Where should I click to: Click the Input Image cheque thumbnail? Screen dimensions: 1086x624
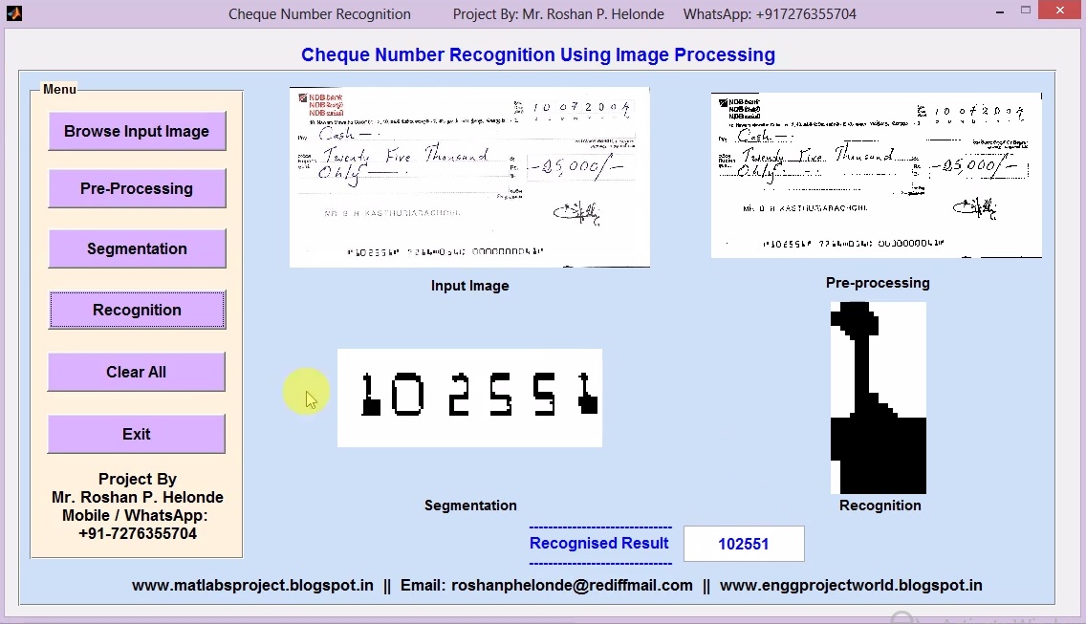[x=469, y=177]
